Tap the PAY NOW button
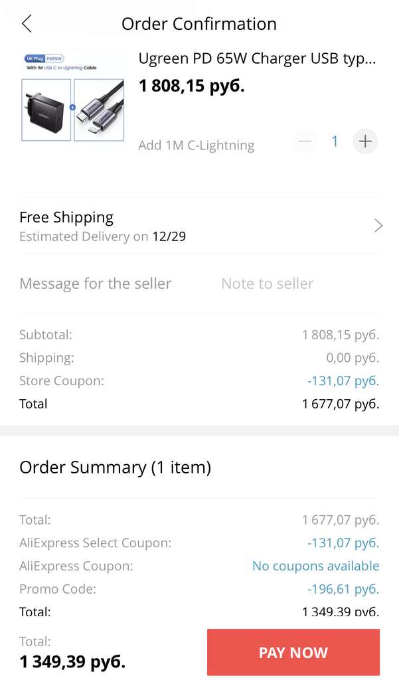The height and width of the screenshot is (680, 399). tap(293, 652)
